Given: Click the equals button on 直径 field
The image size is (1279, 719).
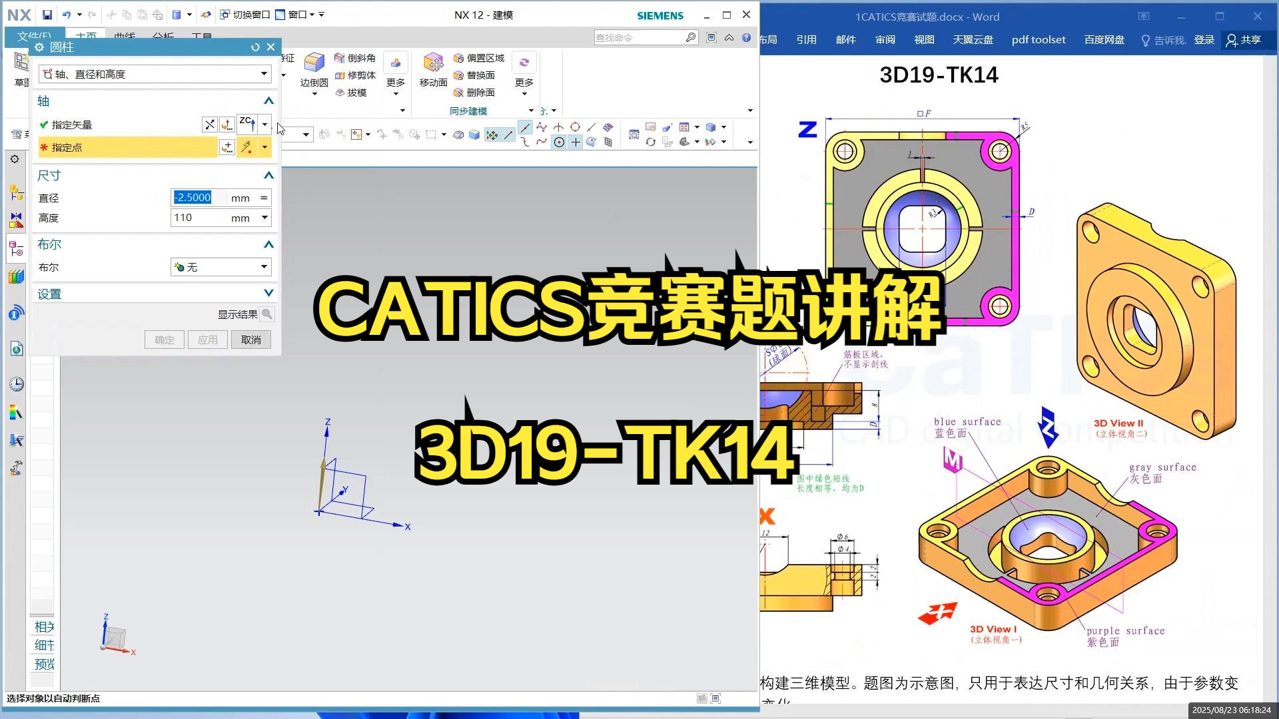Looking at the screenshot, I should pyautogui.click(x=264, y=198).
